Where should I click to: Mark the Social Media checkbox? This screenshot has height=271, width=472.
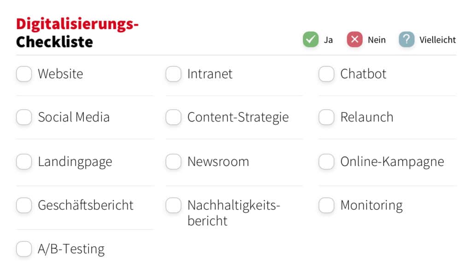tap(24, 117)
